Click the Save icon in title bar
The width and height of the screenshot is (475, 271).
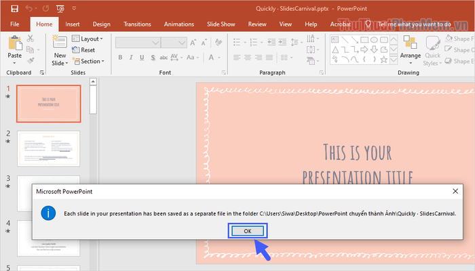[14, 8]
